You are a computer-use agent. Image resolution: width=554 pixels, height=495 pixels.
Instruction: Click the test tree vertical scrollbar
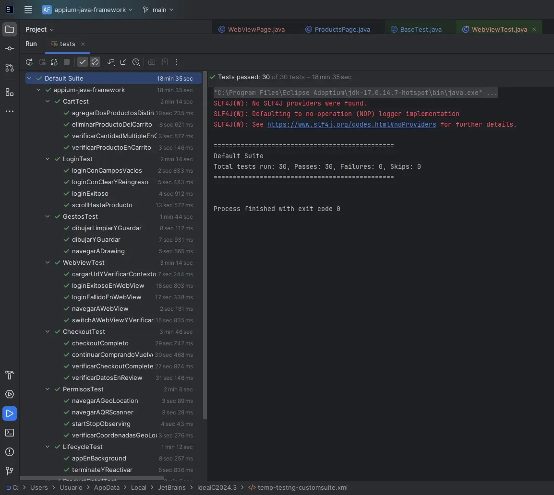coord(205,246)
